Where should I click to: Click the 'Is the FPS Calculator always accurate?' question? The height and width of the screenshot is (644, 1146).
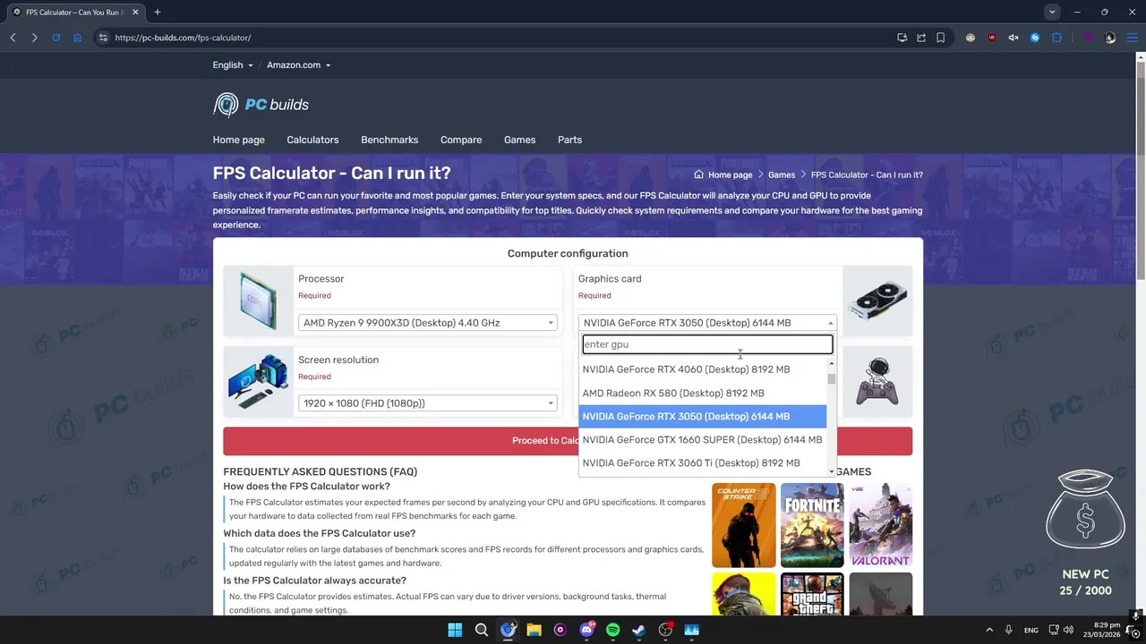click(x=314, y=580)
